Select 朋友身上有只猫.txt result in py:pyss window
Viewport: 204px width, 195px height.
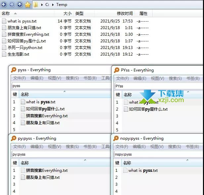pyautogui.click(x=43, y=177)
